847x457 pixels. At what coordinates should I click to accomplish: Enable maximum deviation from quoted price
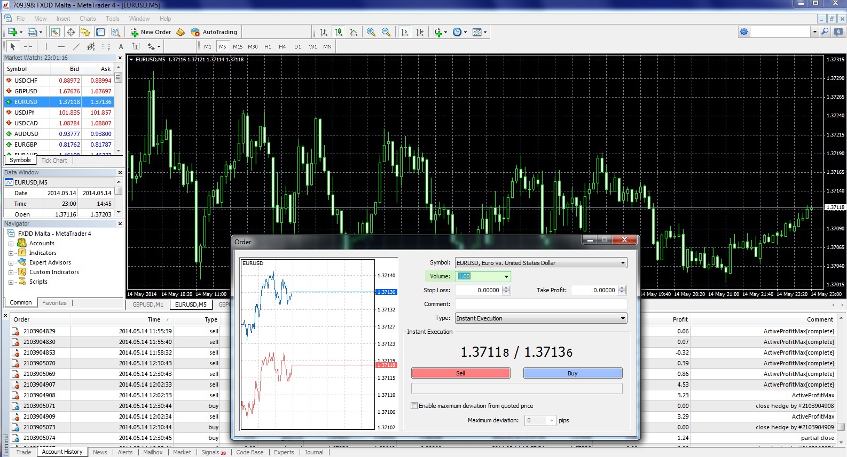click(414, 406)
